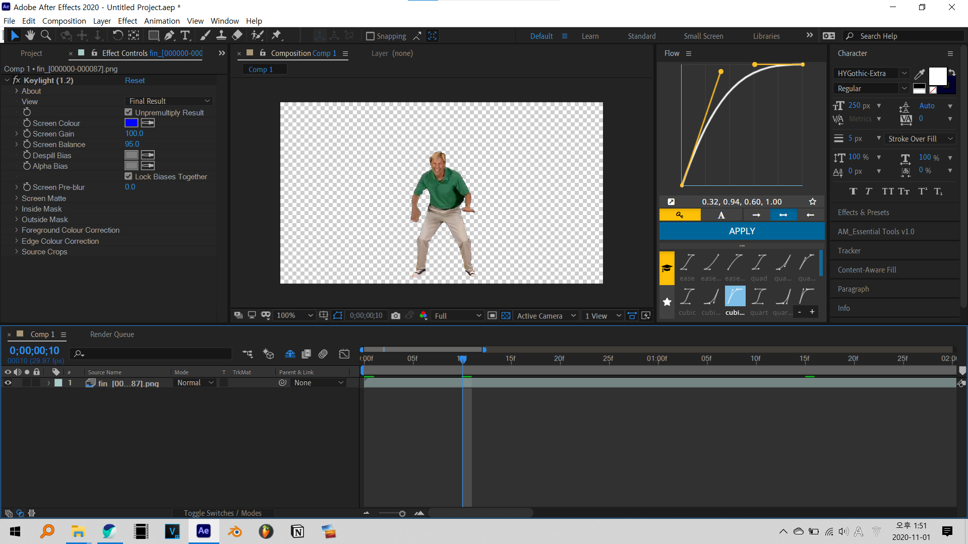Open the View Final Result dropdown

point(169,101)
